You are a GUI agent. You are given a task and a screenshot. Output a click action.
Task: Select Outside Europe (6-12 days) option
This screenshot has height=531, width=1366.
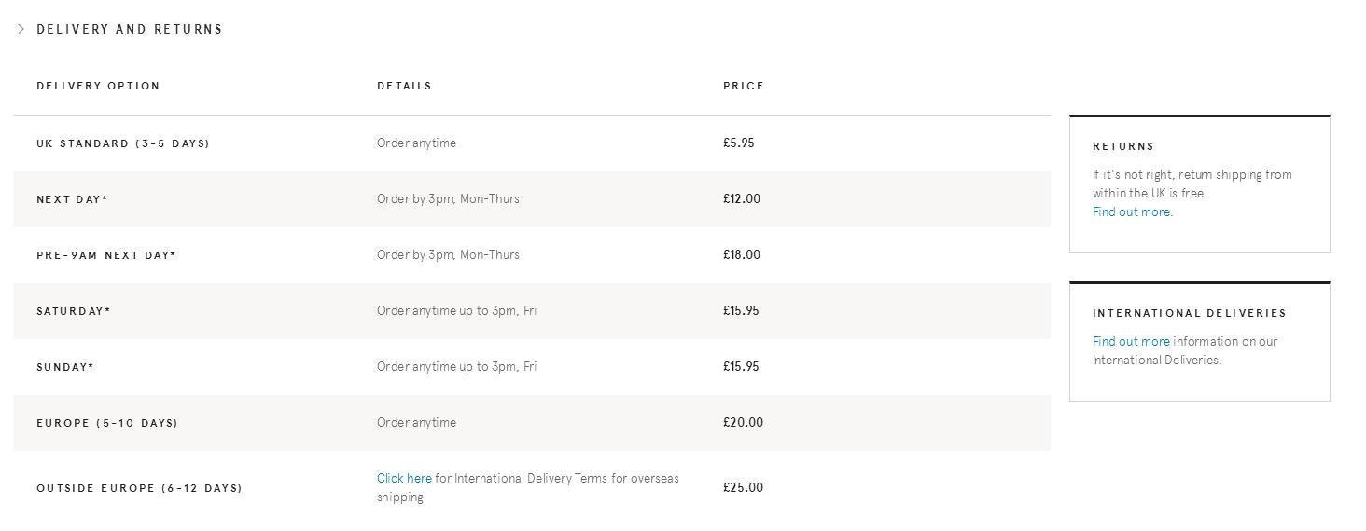(139, 488)
